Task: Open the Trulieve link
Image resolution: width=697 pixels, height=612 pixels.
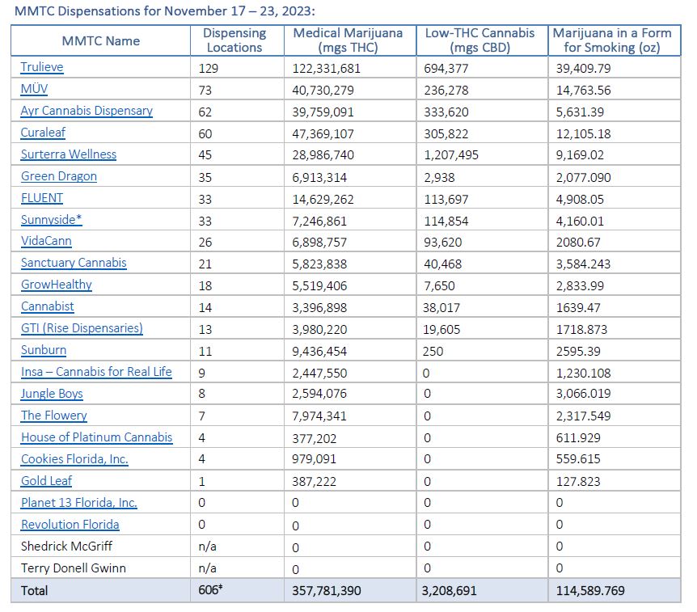Action: (42, 68)
